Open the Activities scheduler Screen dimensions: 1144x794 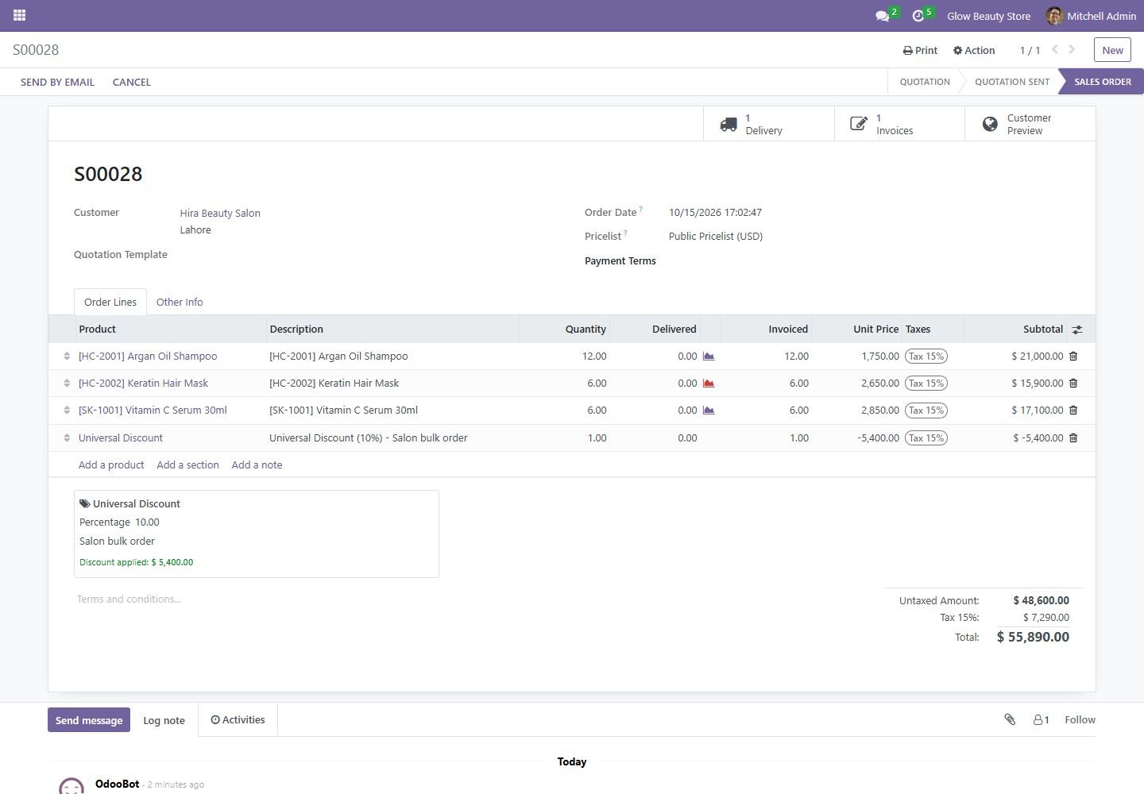click(238, 719)
